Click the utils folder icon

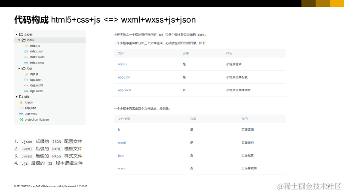click(21, 96)
